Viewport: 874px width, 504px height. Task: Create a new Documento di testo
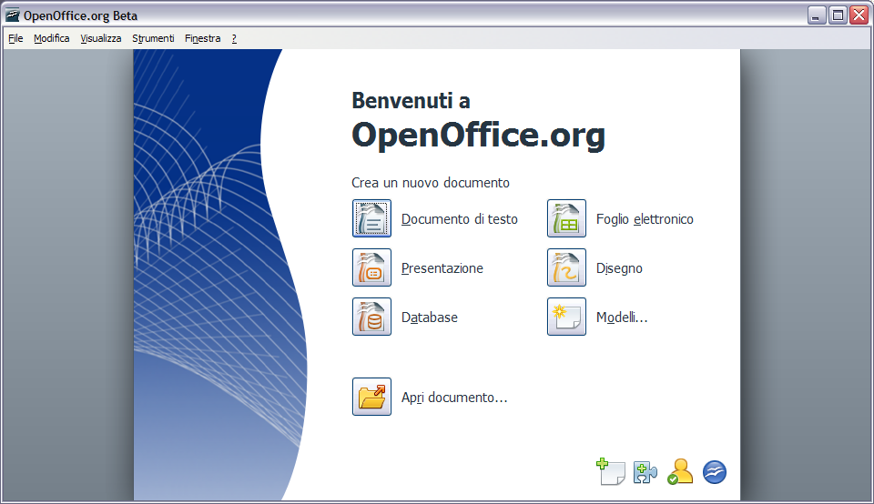pyautogui.click(x=459, y=219)
